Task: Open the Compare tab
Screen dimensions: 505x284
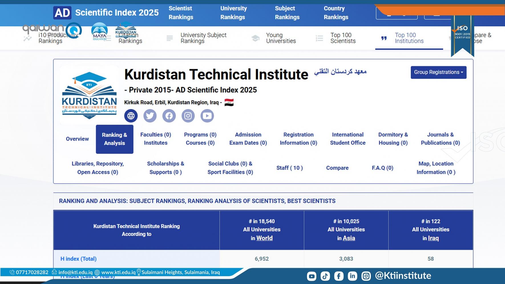Action: 337,168
